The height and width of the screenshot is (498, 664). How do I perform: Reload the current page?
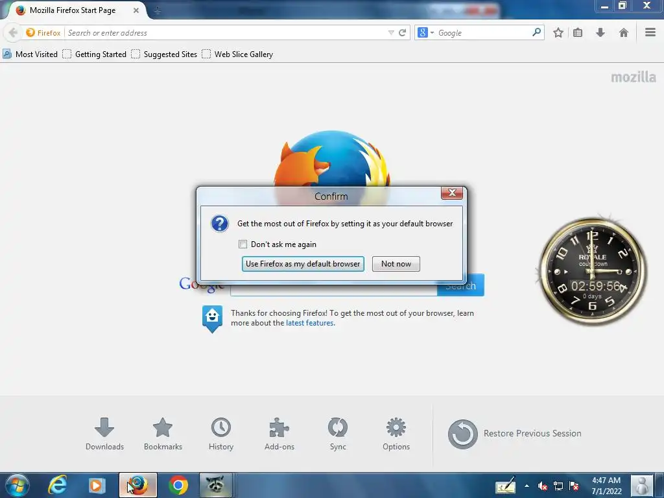click(x=402, y=32)
